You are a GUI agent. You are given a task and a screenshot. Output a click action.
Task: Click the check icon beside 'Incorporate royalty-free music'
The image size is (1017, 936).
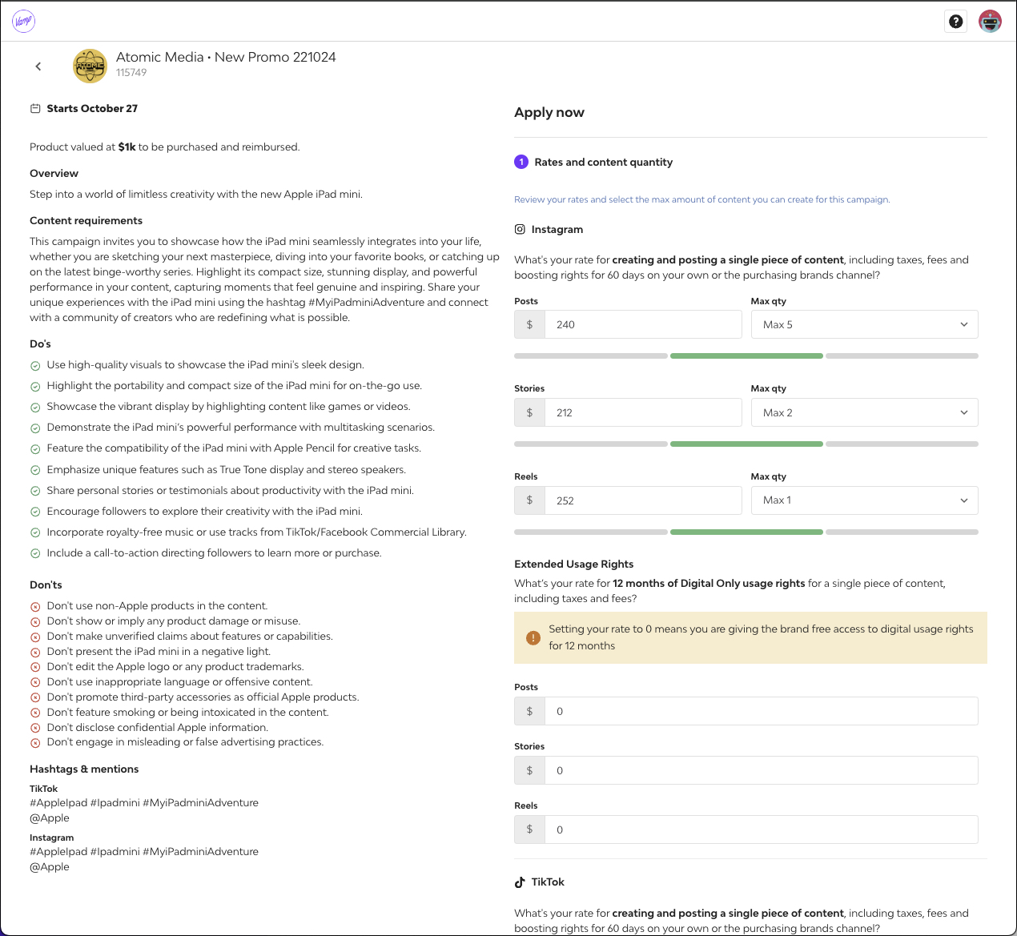(x=35, y=533)
